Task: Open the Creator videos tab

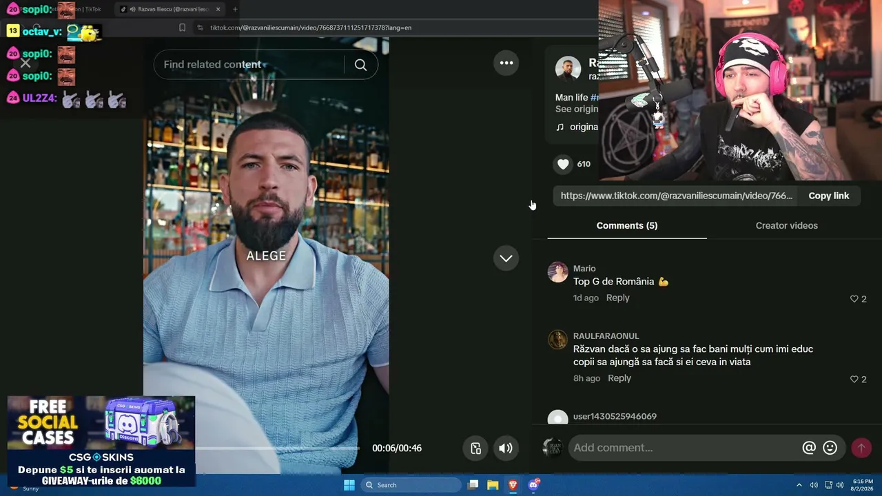Action: coord(786,225)
